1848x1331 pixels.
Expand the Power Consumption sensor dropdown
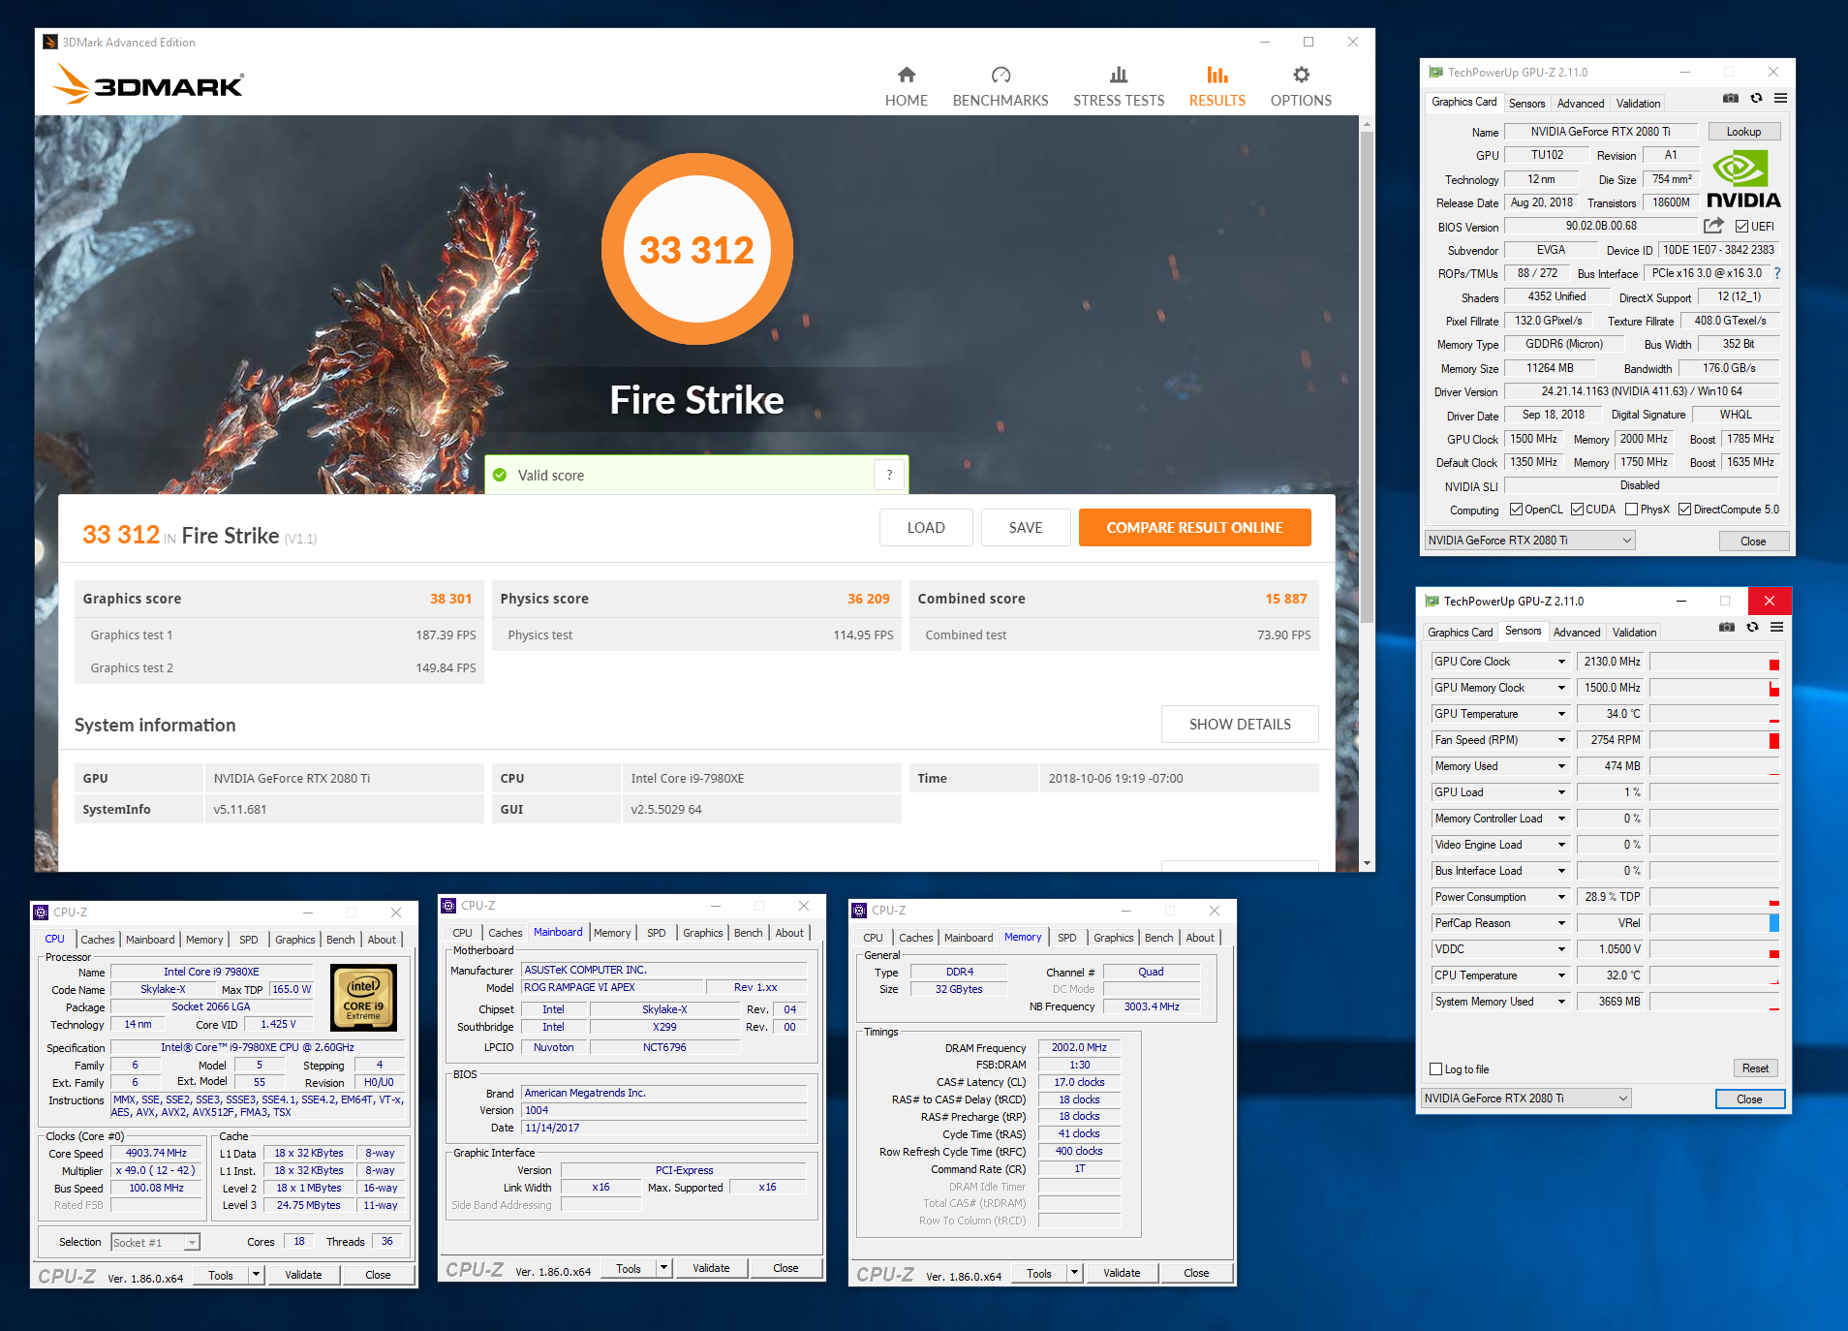click(1561, 897)
